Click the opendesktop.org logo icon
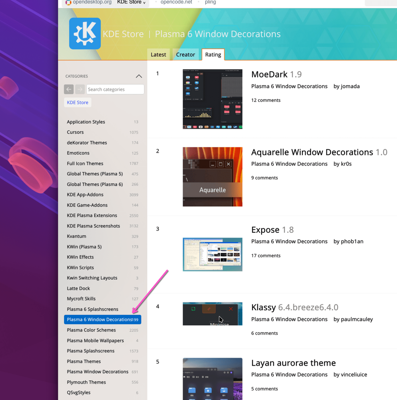Viewport: 397px width, 400px height. click(x=68, y=2)
